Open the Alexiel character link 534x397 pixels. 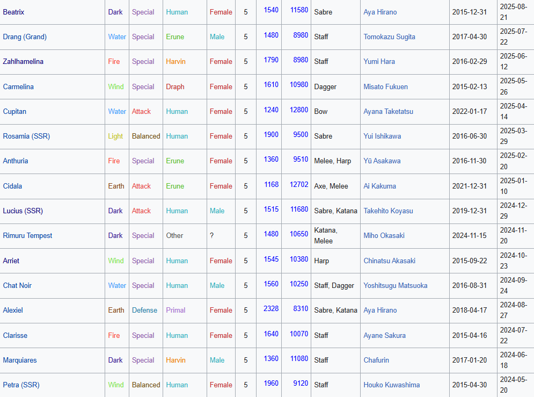13,310
